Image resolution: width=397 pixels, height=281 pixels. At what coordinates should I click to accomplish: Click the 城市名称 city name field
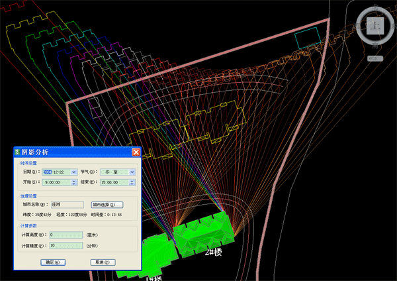[x=67, y=205]
